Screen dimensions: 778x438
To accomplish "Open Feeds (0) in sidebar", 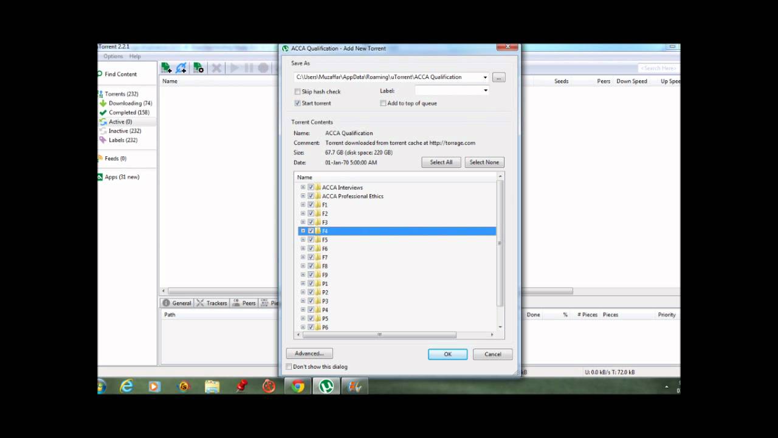I will tap(115, 158).
